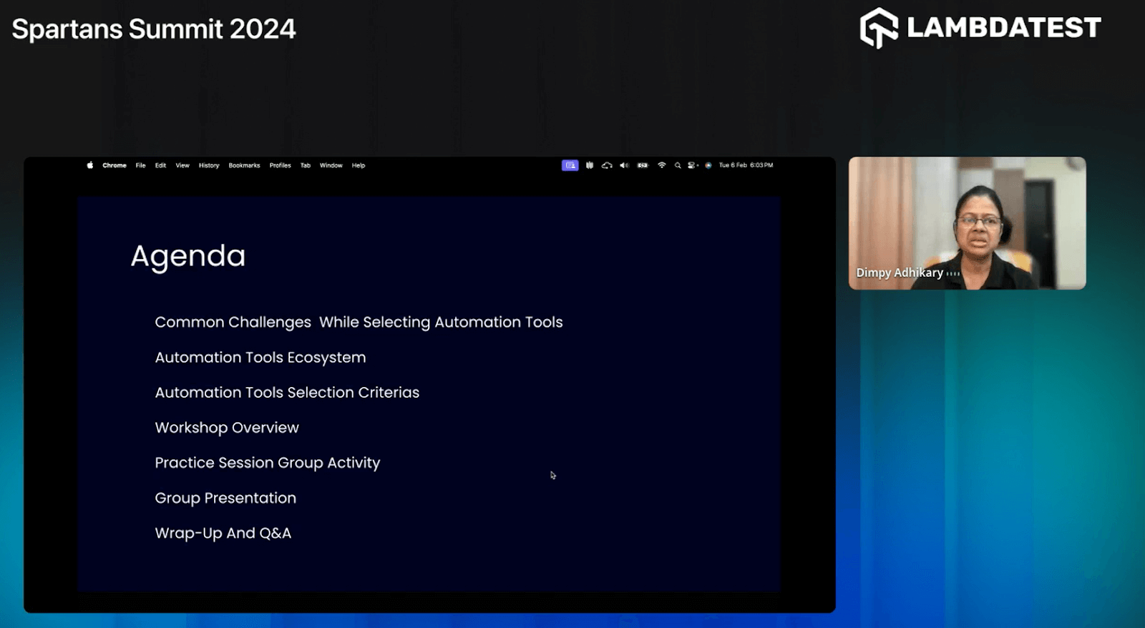Click "Common Challenges While Selecting Automation Tools"
1145x628 pixels.
tap(359, 323)
